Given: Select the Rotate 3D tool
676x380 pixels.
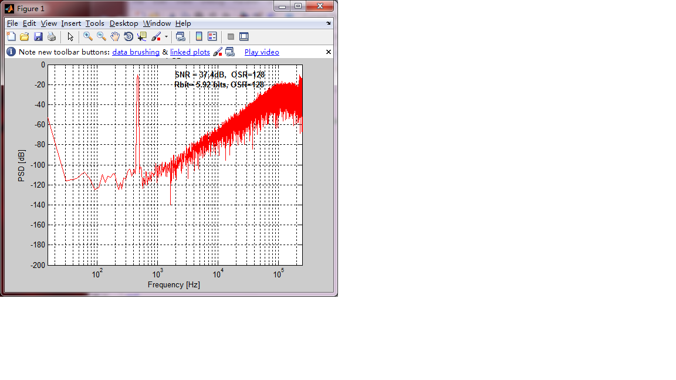Looking at the screenshot, I should coord(129,36).
